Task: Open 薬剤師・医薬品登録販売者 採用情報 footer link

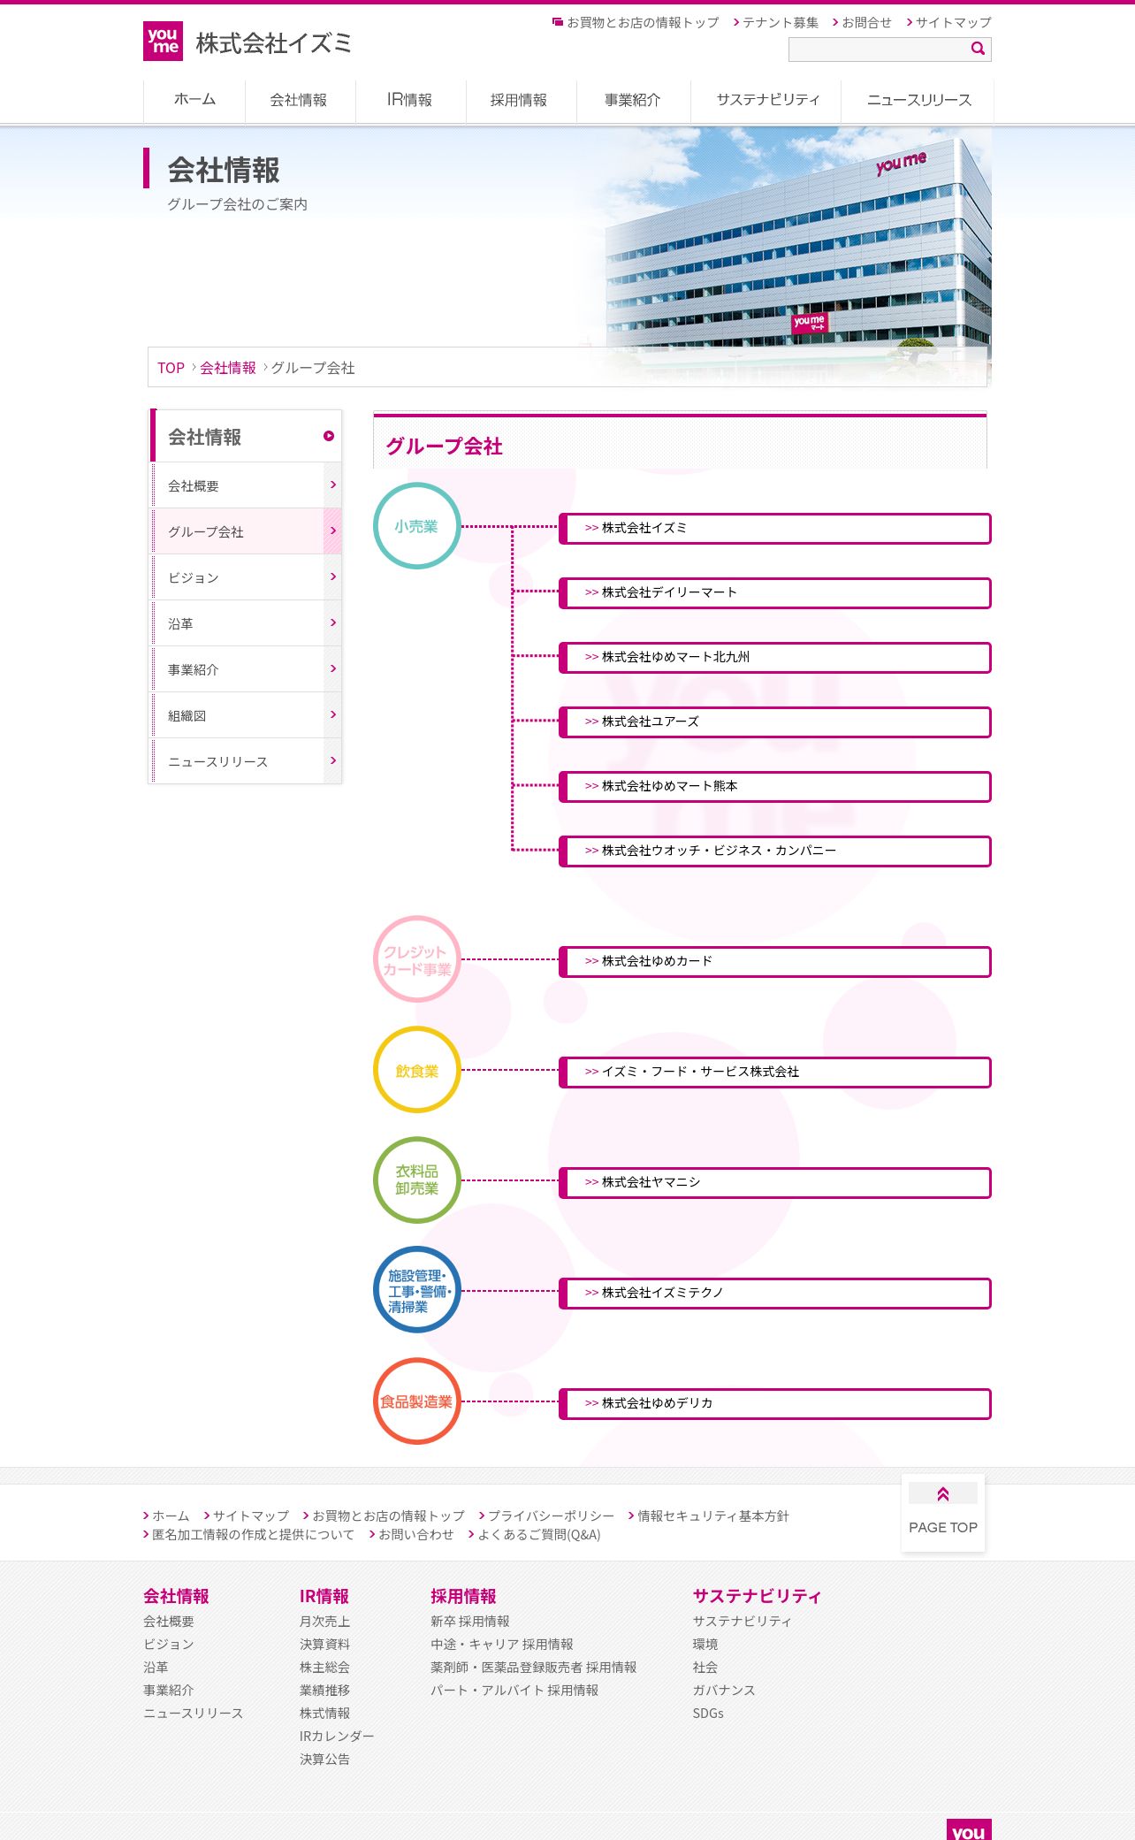Action: tap(534, 1668)
